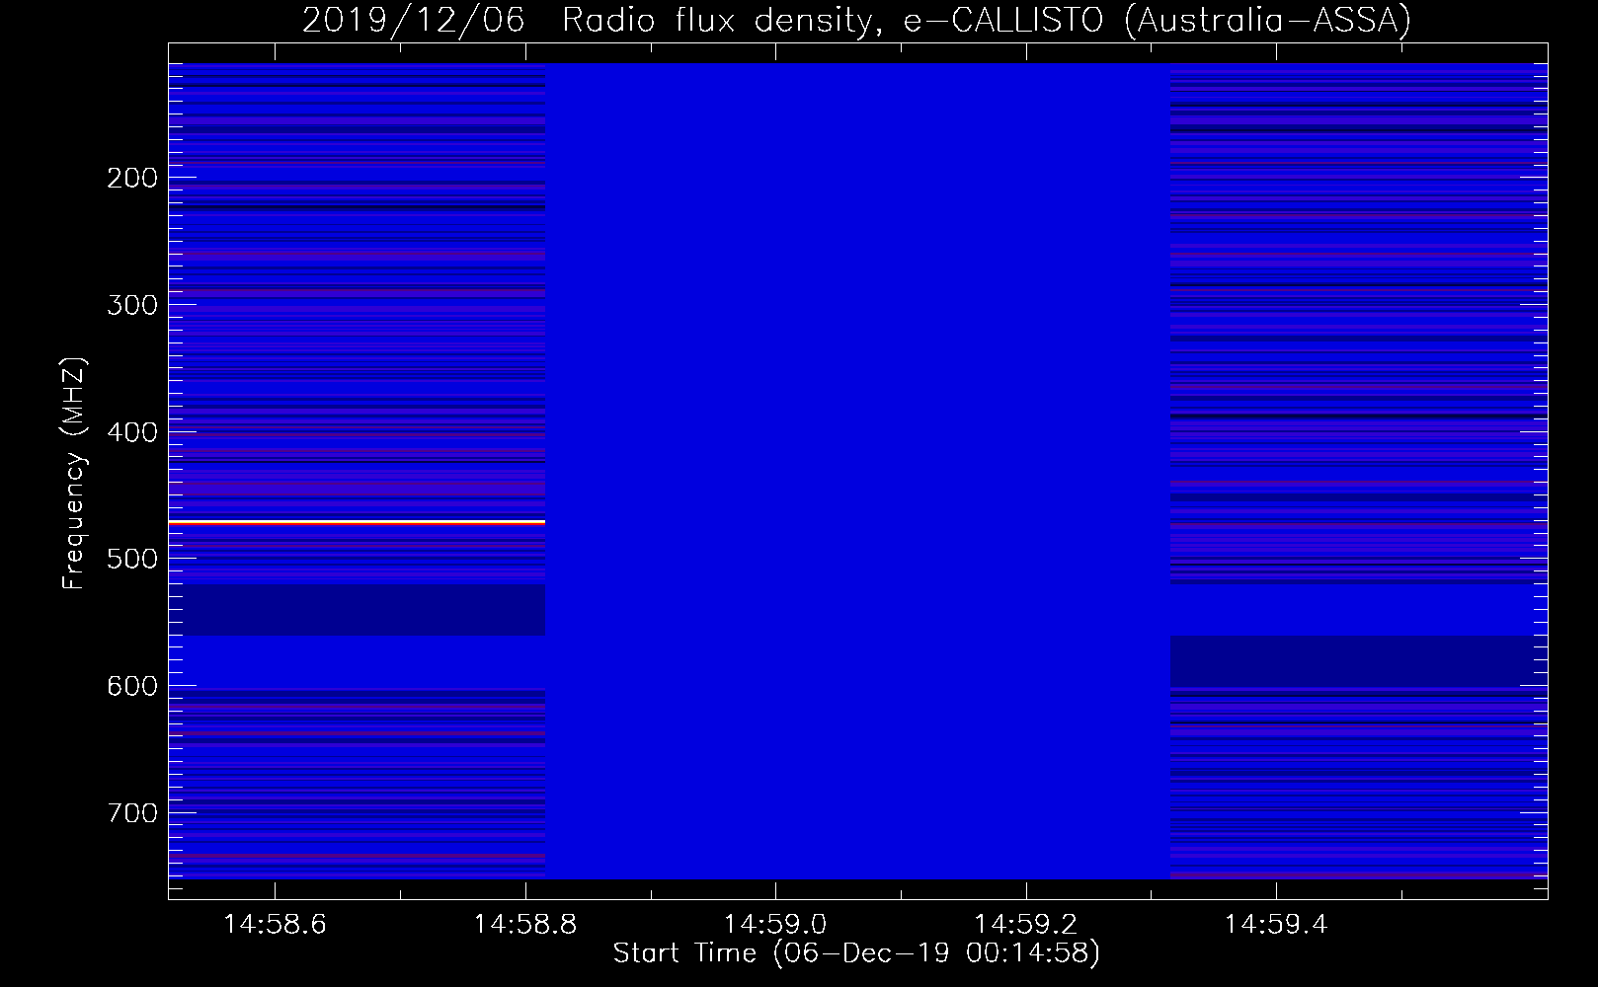Click the 200 frequency tick label
This screenshot has height=987, width=1598.
[x=132, y=178]
